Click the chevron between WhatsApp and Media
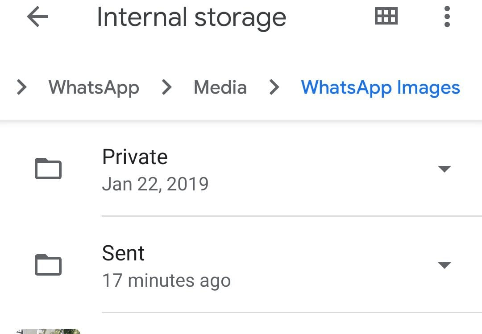 coord(166,87)
